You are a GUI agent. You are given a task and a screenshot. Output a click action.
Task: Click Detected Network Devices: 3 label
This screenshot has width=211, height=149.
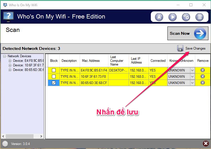point(31,48)
